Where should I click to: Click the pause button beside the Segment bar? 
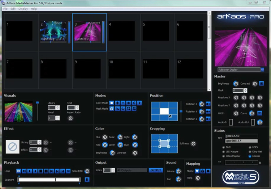(87, 180)
